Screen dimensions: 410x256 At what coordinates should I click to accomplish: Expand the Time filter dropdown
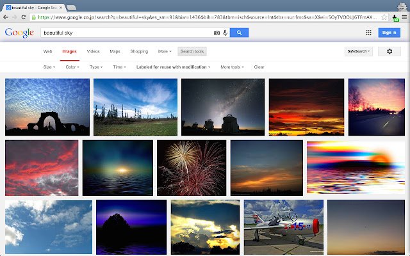[x=120, y=67]
